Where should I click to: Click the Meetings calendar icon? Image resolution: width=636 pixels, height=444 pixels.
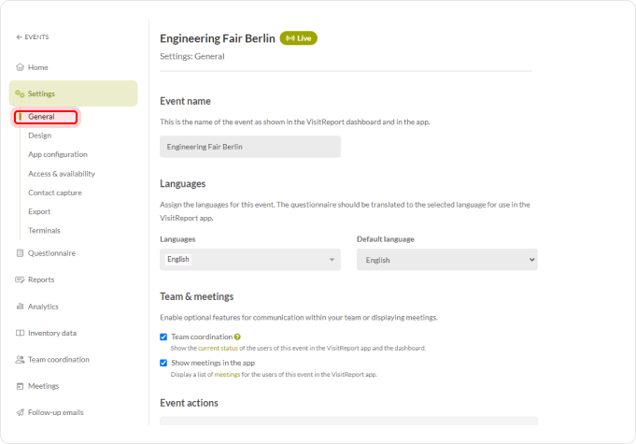coord(20,385)
